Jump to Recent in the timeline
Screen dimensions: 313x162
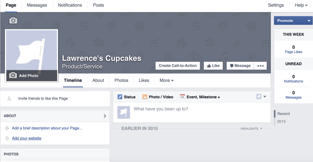point(283,113)
